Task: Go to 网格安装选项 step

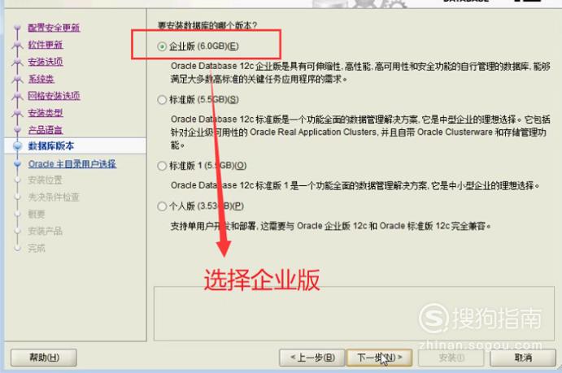Action: tap(54, 96)
